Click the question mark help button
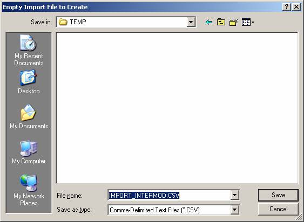This screenshot has height=222, width=304. (x=286, y=7)
